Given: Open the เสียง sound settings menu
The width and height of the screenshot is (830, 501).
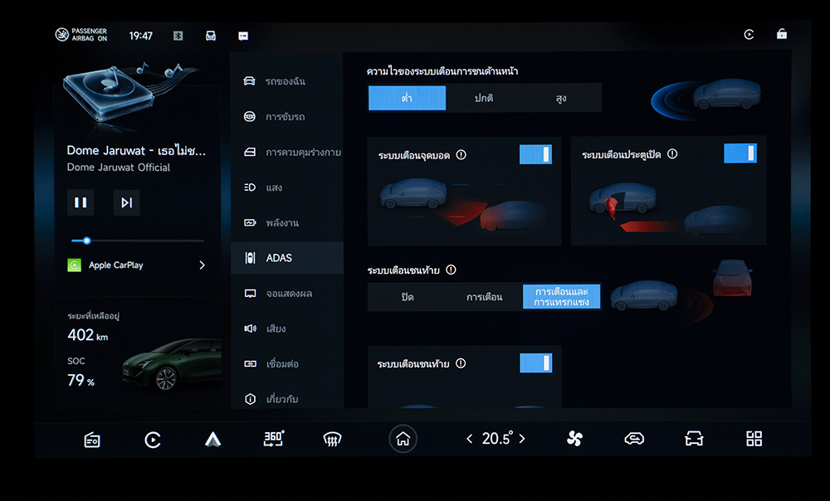Looking at the screenshot, I should click(287, 328).
